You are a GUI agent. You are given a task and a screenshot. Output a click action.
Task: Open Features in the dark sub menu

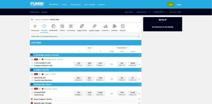(44, 12)
